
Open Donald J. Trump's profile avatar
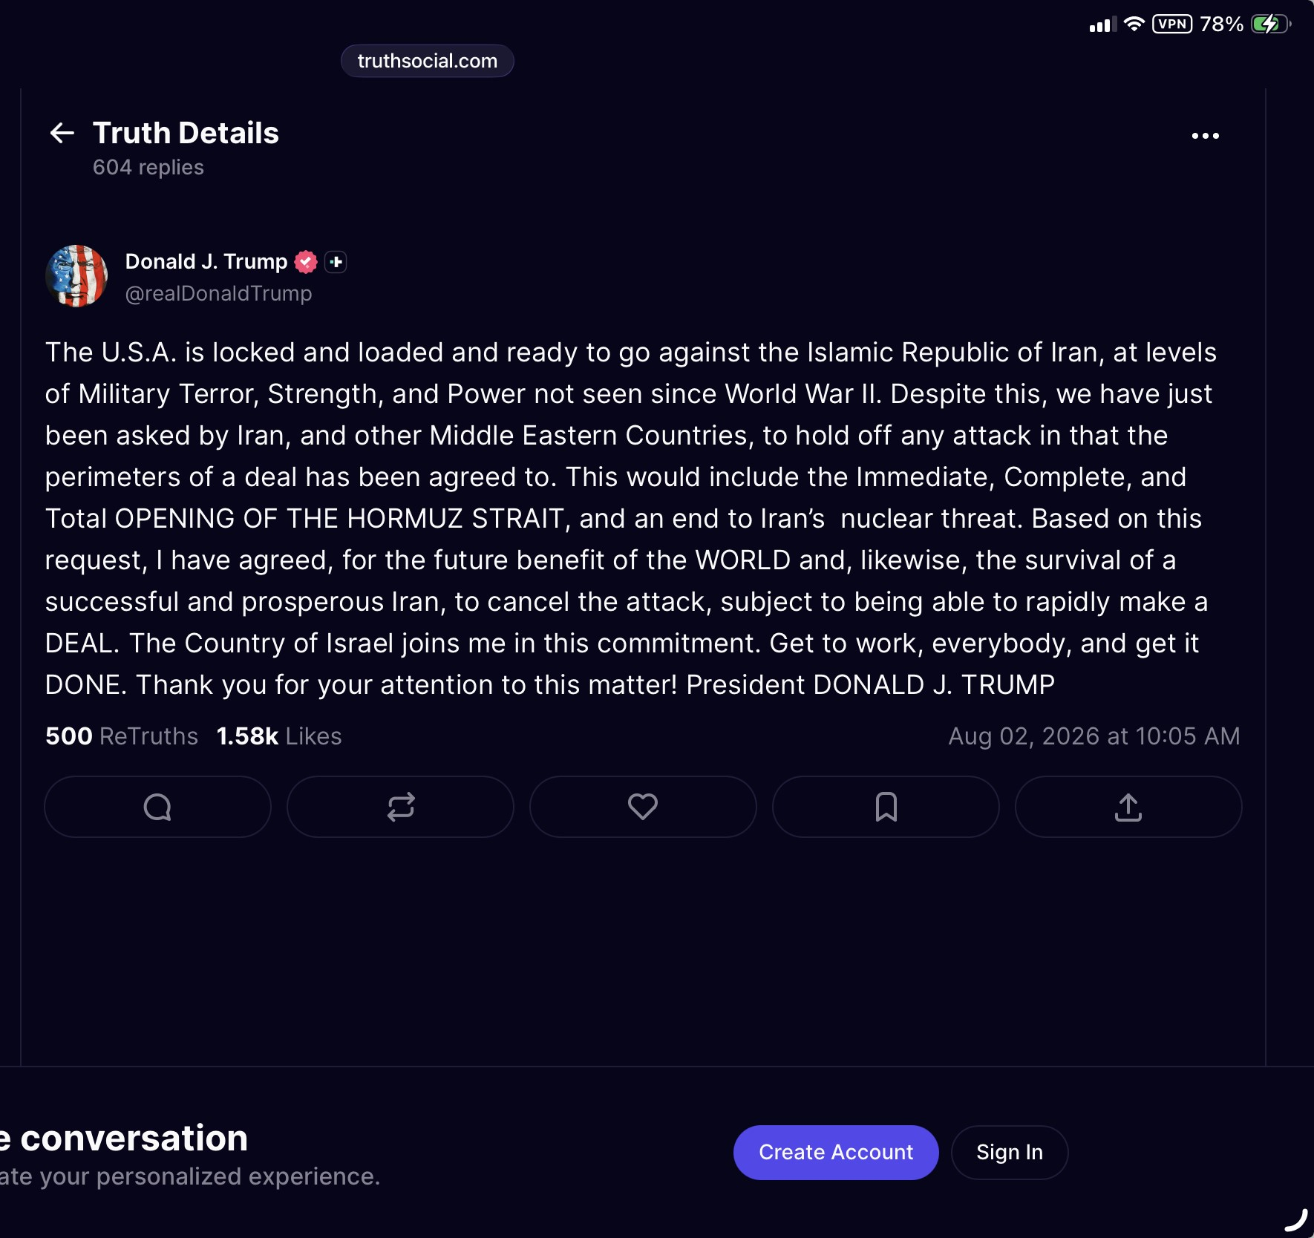[x=76, y=276]
